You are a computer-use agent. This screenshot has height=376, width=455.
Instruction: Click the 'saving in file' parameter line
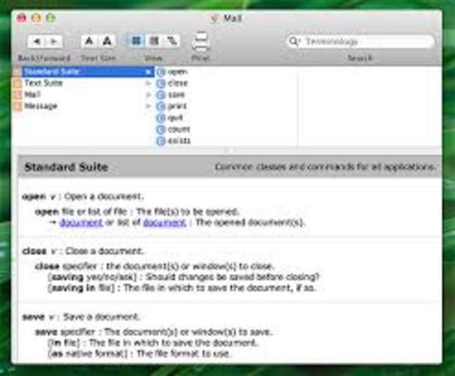182,288
